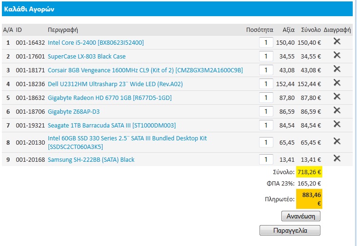This screenshot has width=357, height=246.
Task: Click the Ανανέωση button
Action: coord(301,216)
